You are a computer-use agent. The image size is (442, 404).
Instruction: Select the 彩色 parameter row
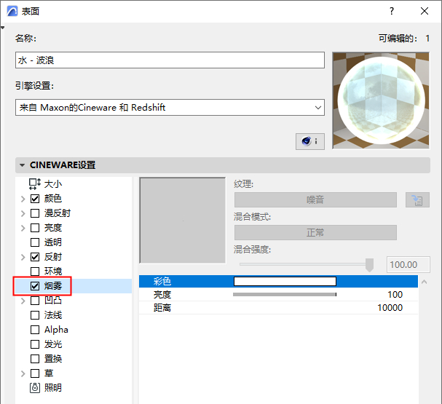278,281
